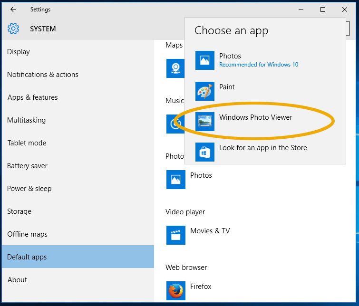359x306 pixels.
Task: Select Battery saver
Action: pos(78,166)
